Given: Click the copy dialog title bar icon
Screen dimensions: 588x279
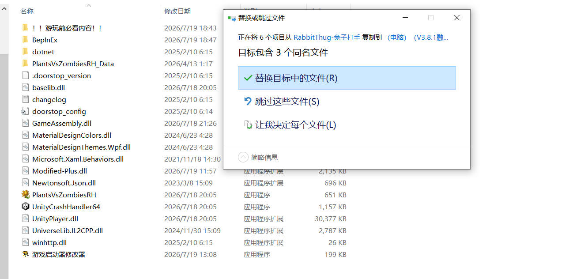Looking at the screenshot, I should tap(231, 18).
